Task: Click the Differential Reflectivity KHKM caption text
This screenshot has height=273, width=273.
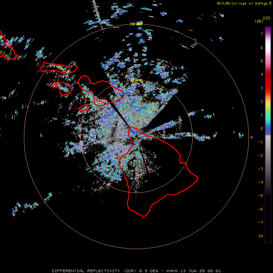Action: pyautogui.click(x=136, y=271)
